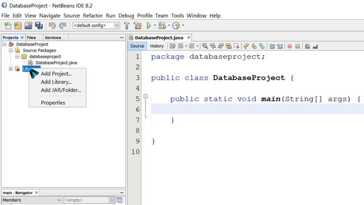The width and height of the screenshot is (364, 205).
Task: Close the main - Navigator tab
Action: [x=36, y=192]
